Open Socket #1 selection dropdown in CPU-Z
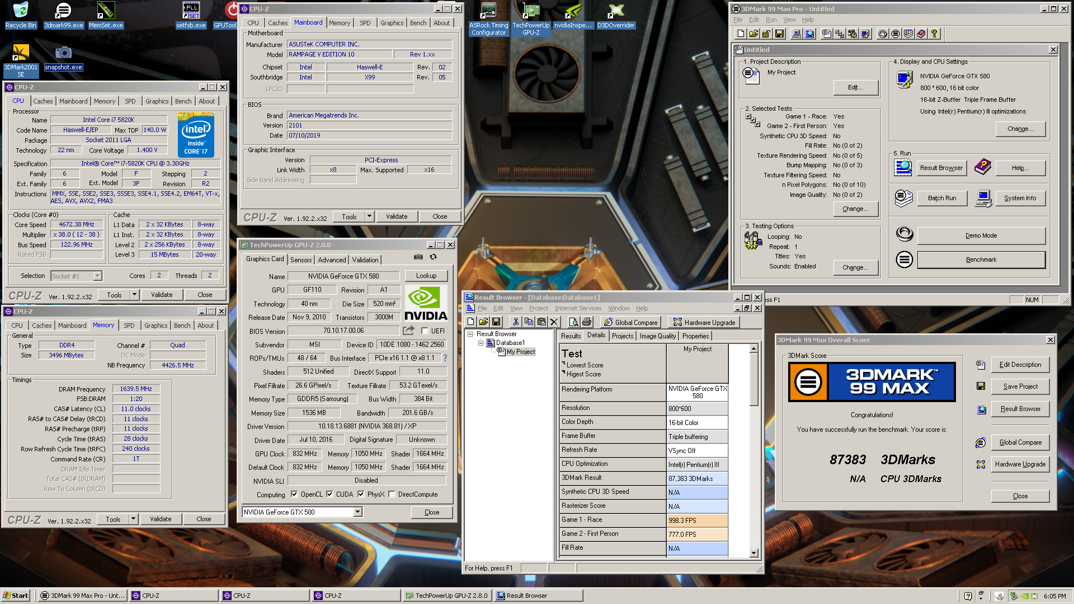The width and height of the screenshot is (1074, 604). tap(98, 276)
